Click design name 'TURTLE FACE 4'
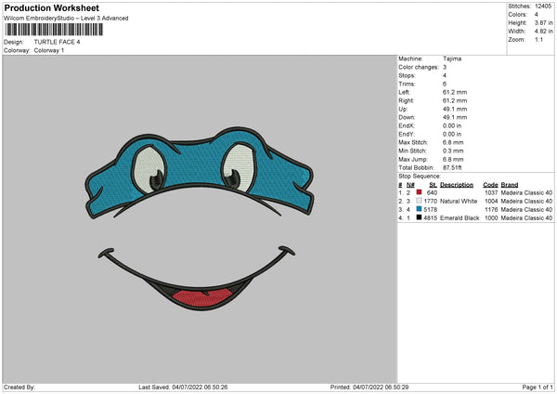Image resolution: width=557 pixels, height=394 pixels. click(x=57, y=42)
